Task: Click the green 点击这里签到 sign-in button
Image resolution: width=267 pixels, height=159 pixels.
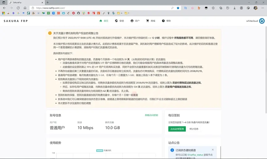Action: tap(177, 129)
